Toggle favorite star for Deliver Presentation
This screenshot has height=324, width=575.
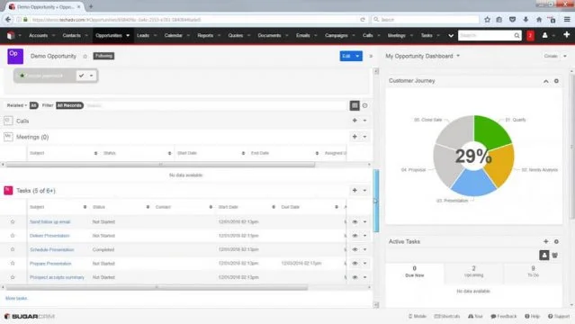tap(13, 236)
